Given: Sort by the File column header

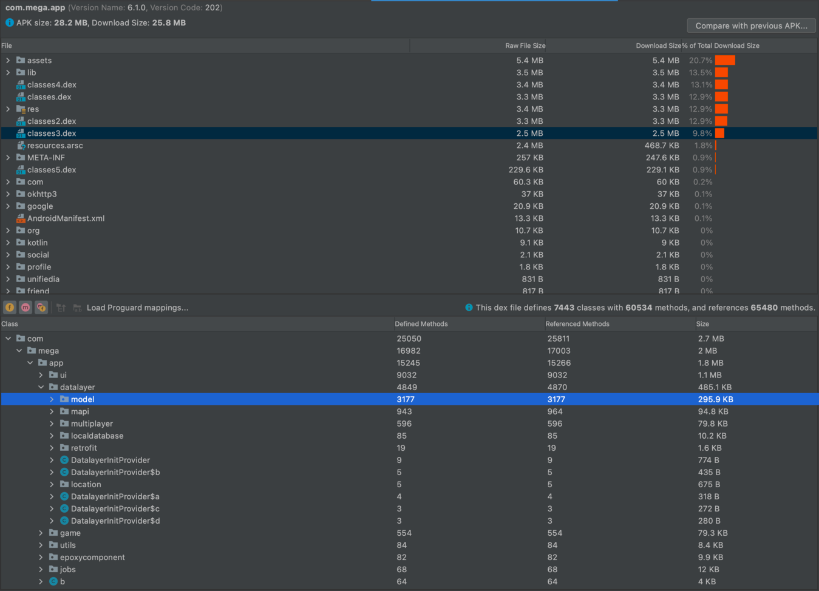Looking at the screenshot, I should (205, 46).
